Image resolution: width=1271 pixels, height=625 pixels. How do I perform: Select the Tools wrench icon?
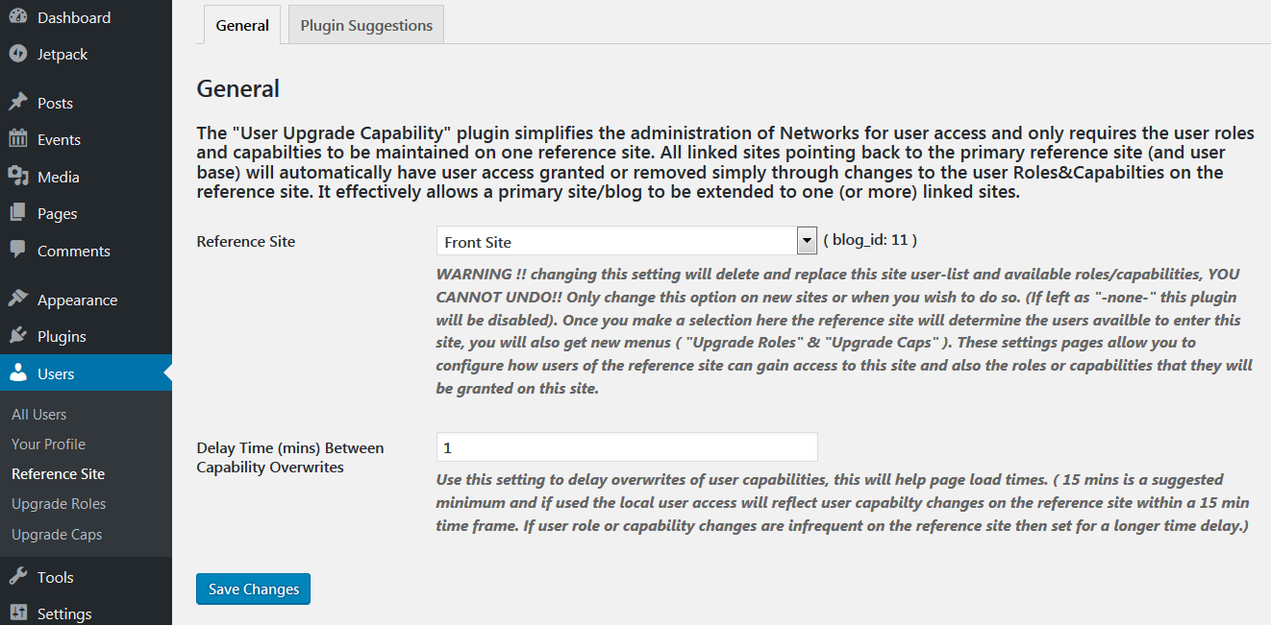pyautogui.click(x=17, y=577)
